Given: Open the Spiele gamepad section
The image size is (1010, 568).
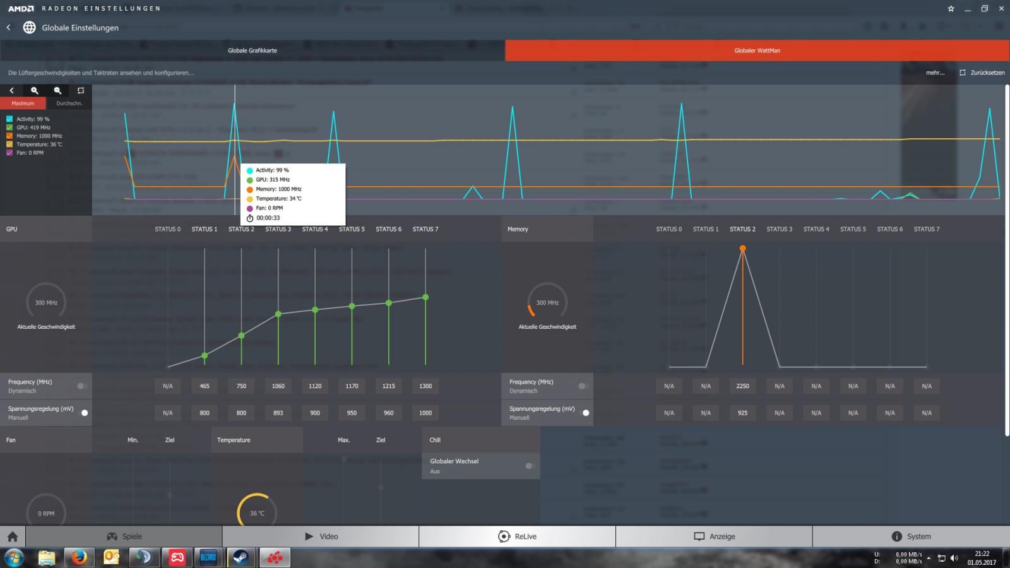Looking at the screenshot, I should click(124, 536).
